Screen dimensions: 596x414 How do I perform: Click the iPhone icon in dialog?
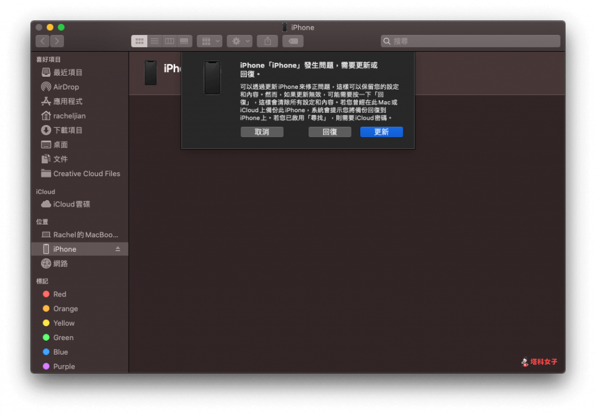212,77
